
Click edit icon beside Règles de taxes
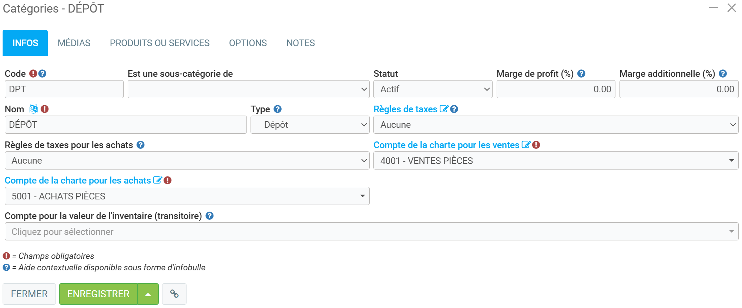pos(444,109)
